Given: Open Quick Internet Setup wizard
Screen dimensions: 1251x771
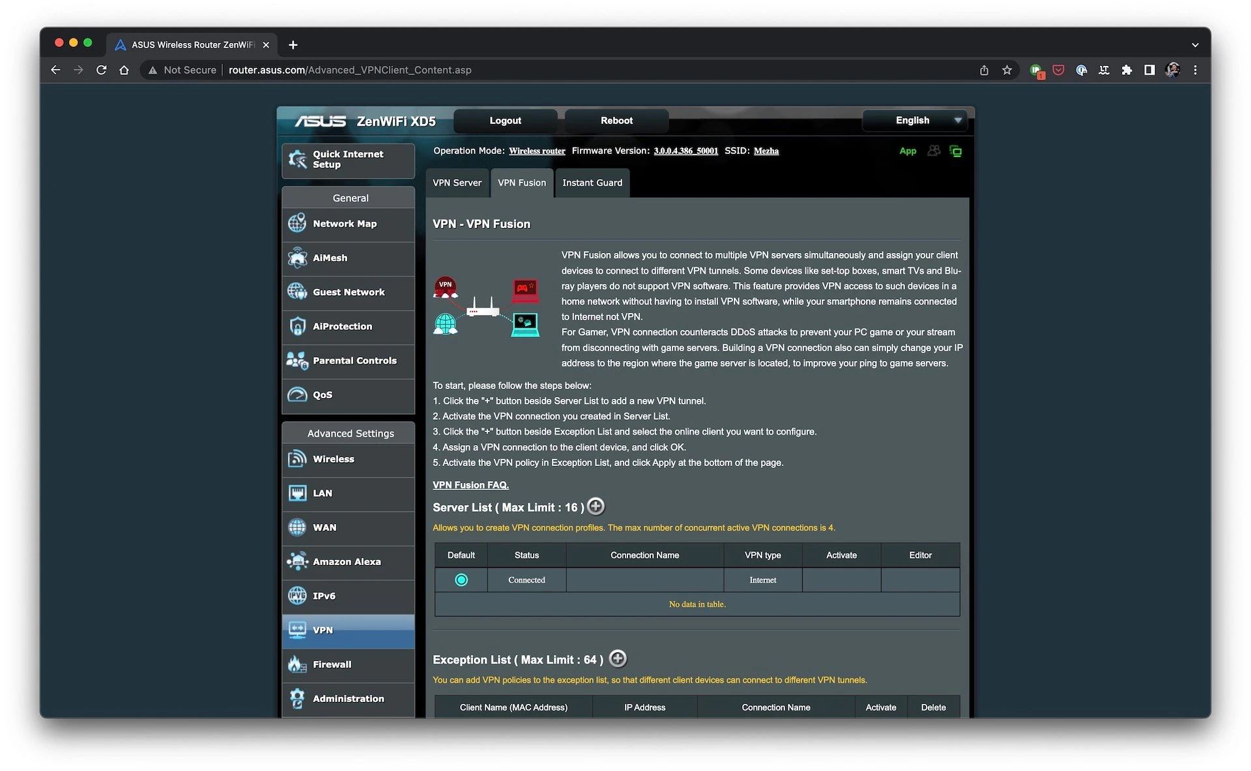Looking at the screenshot, I should (348, 160).
